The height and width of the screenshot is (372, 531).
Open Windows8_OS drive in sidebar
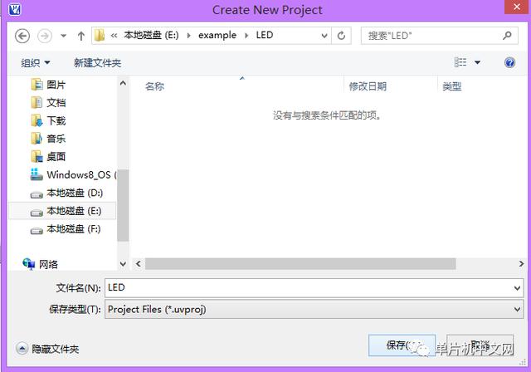click(x=73, y=175)
